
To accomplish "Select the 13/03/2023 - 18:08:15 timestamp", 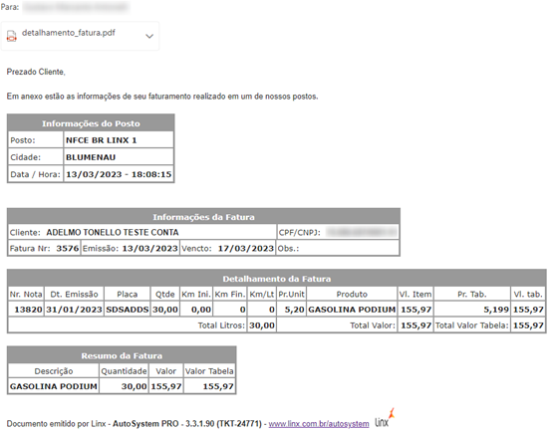I will [x=119, y=174].
